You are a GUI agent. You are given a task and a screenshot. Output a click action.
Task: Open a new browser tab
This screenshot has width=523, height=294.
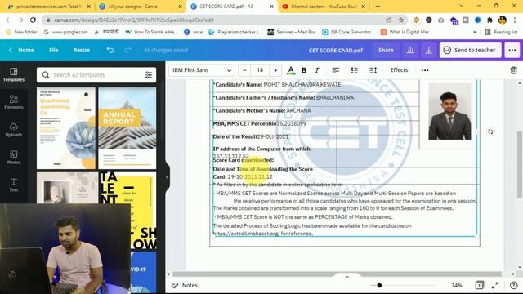378,7
